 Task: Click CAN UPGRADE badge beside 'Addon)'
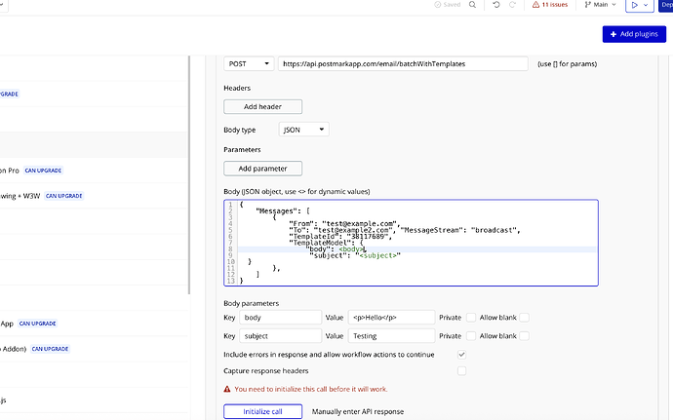pyautogui.click(x=50, y=349)
